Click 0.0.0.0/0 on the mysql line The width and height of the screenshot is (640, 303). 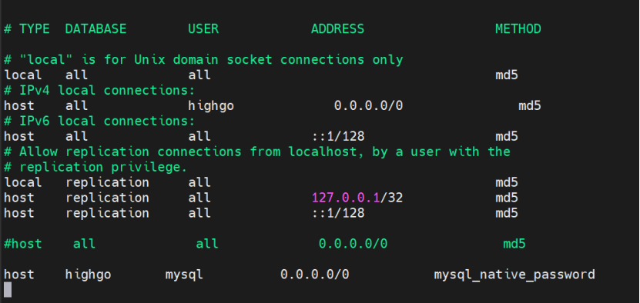coord(314,275)
